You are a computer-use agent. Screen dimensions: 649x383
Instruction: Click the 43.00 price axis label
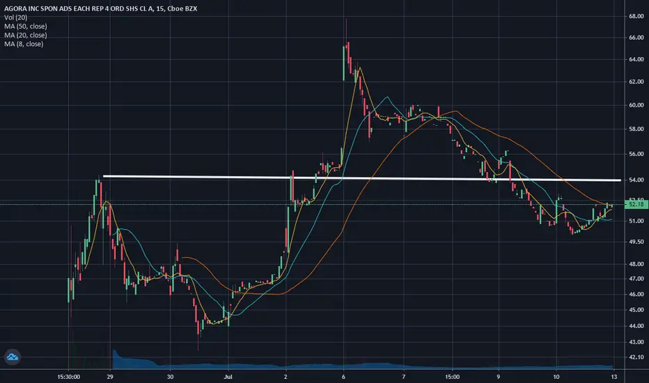(636, 342)
